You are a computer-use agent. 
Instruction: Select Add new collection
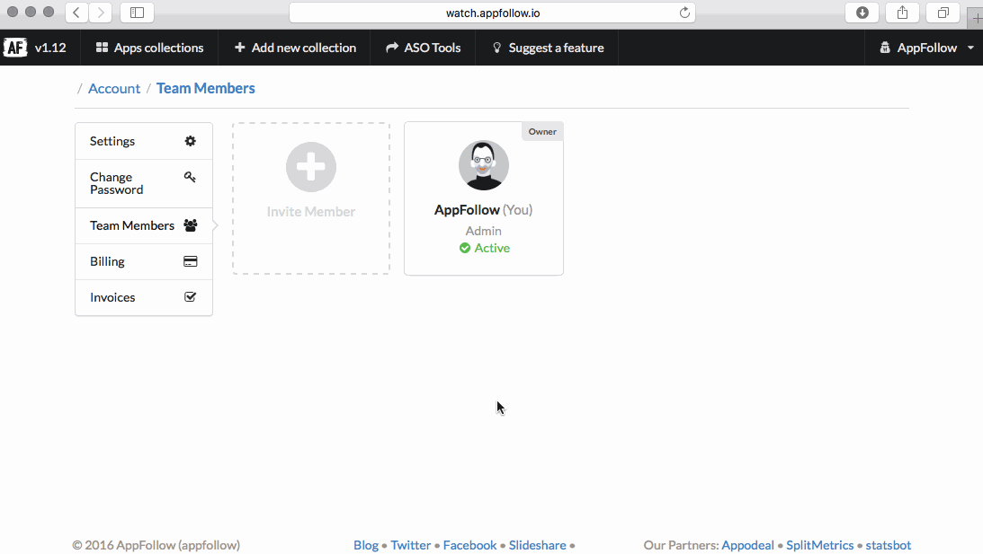point(295,48)
